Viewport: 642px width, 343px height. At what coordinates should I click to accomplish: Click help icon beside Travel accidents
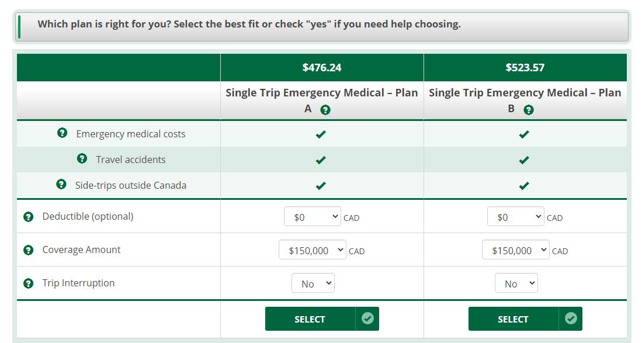click(82, 159)
